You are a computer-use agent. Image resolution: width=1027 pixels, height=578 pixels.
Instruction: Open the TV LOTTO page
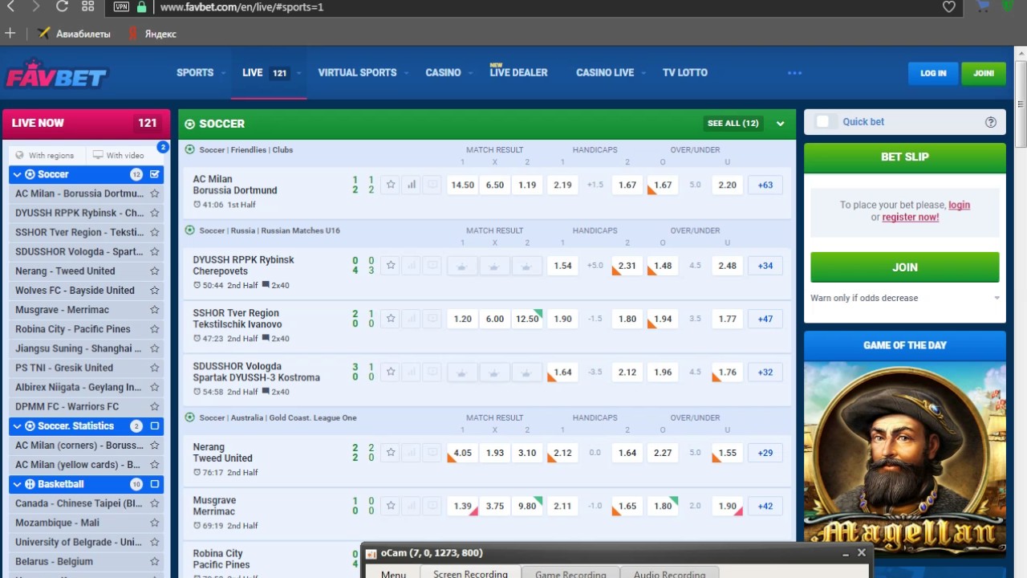pyautogui.click(x=685, y=72)
